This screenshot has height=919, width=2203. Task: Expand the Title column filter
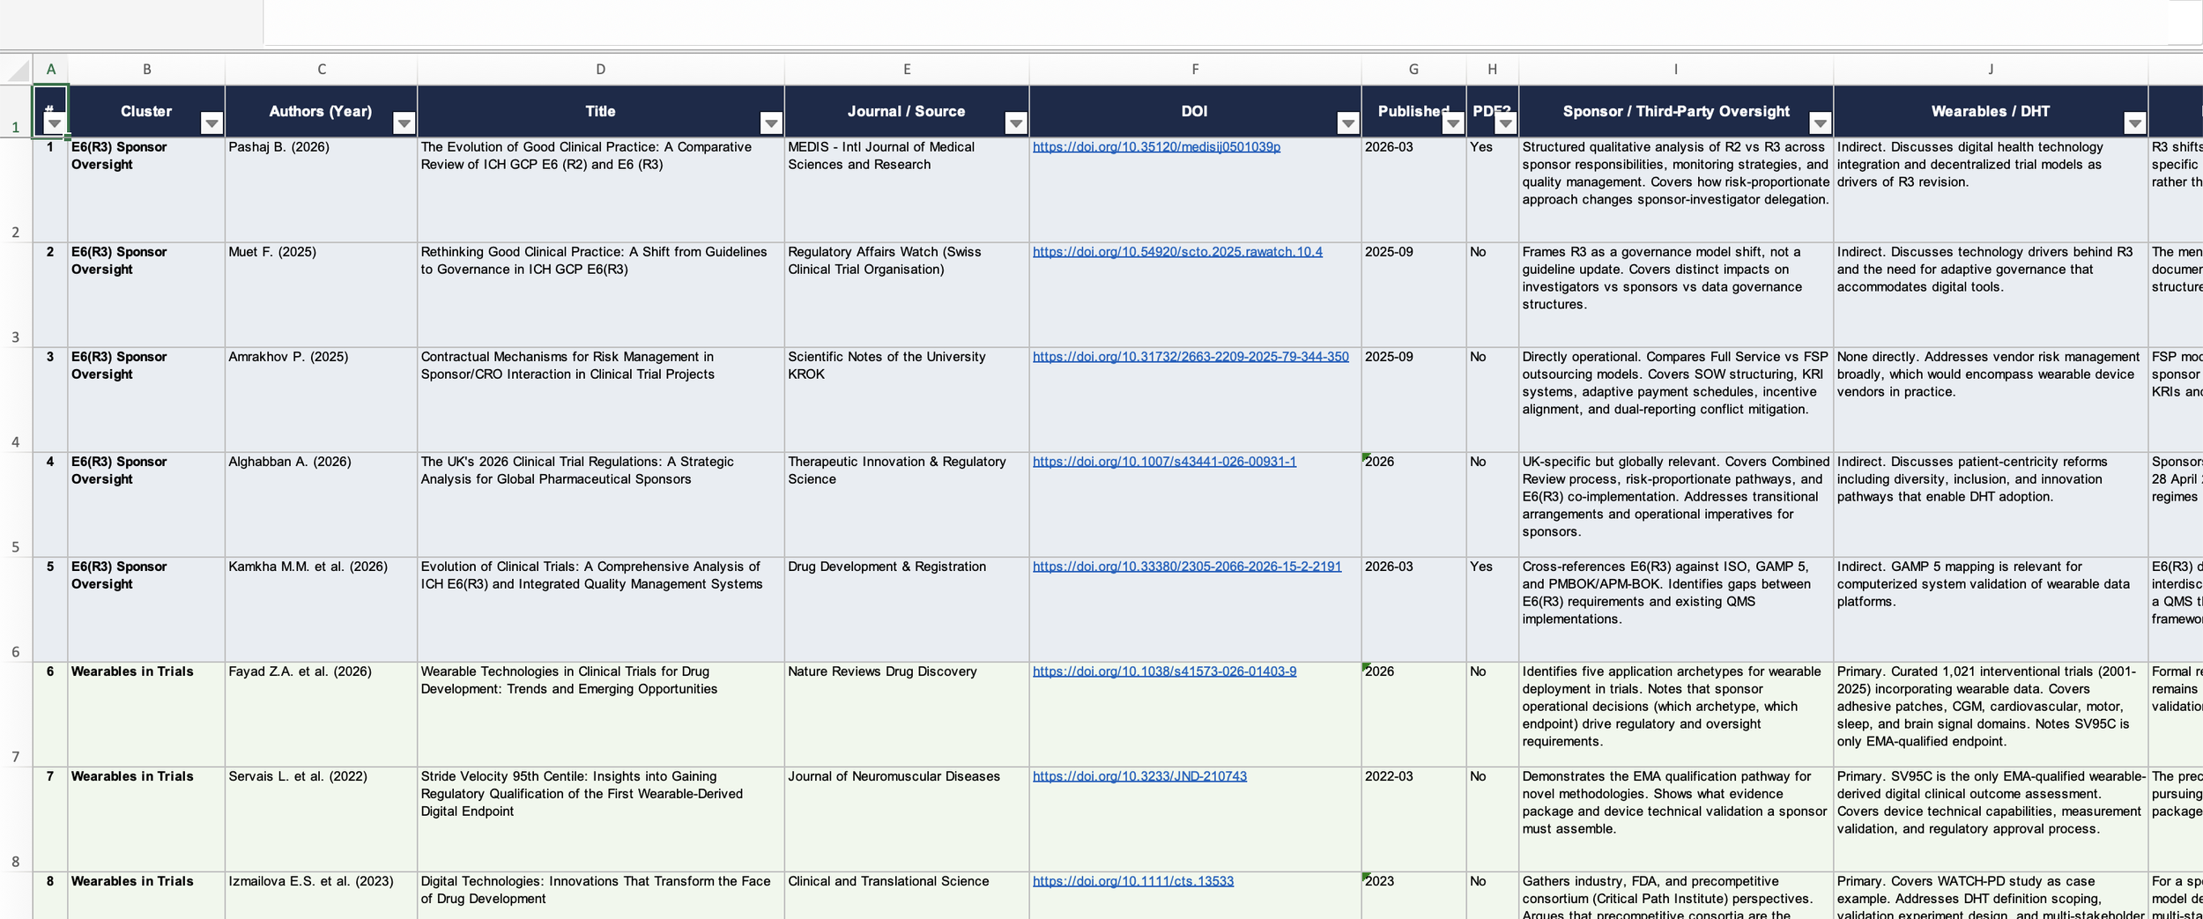pos(771,123)
